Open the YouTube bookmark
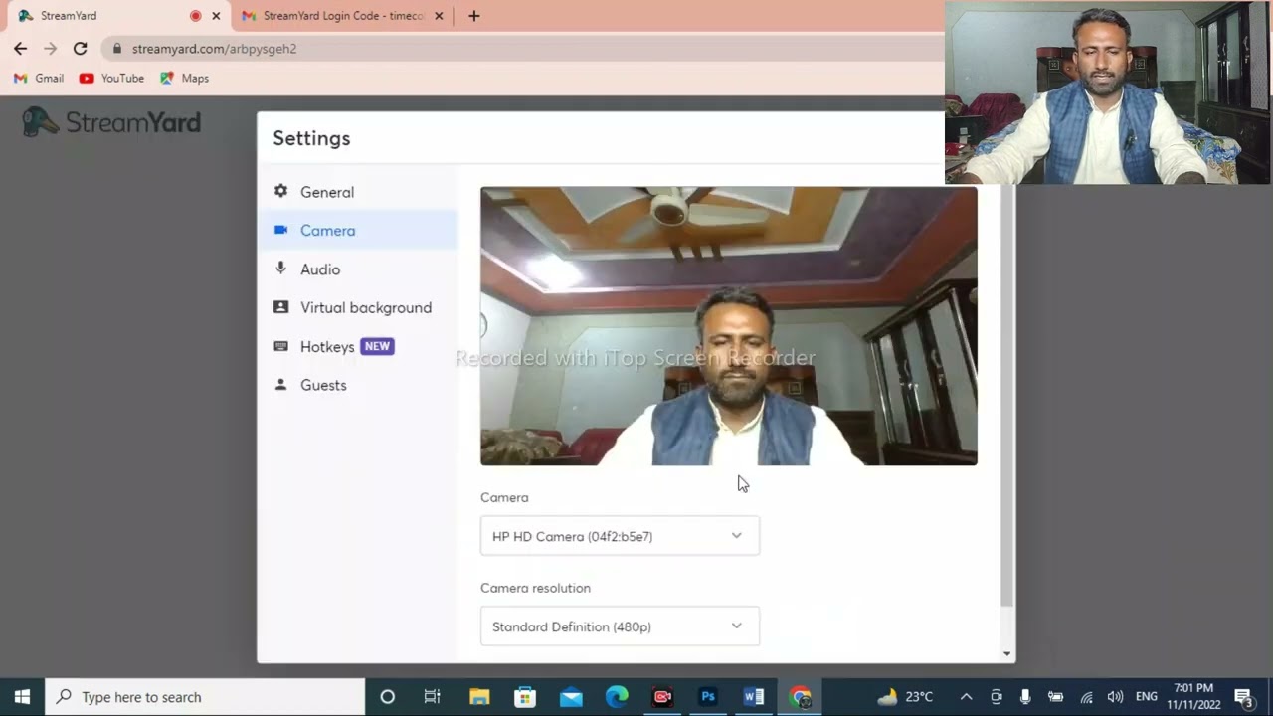 111,79
